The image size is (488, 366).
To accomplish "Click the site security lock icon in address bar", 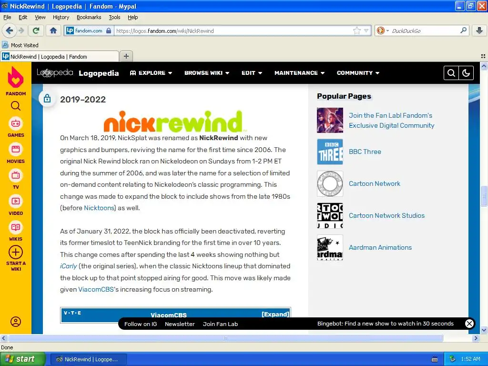I will pos(109,30).
